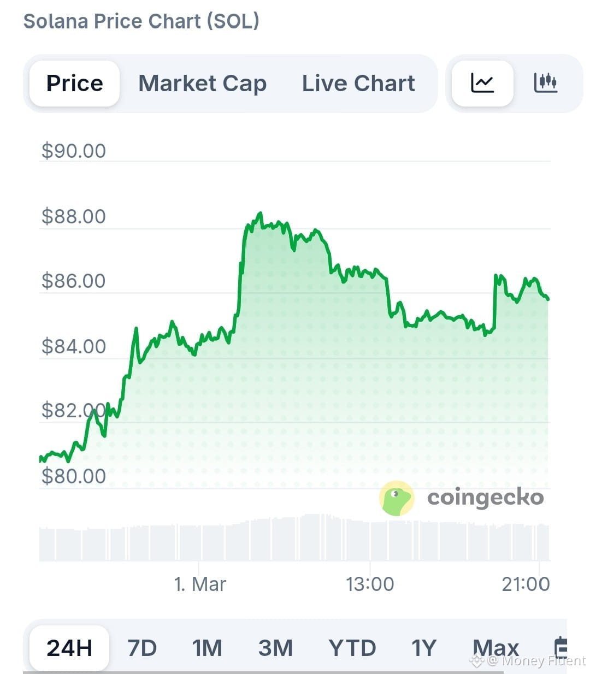This screenshot has width=590, height=674.
Task: Open the calendar date range icon
Action: 561,648
